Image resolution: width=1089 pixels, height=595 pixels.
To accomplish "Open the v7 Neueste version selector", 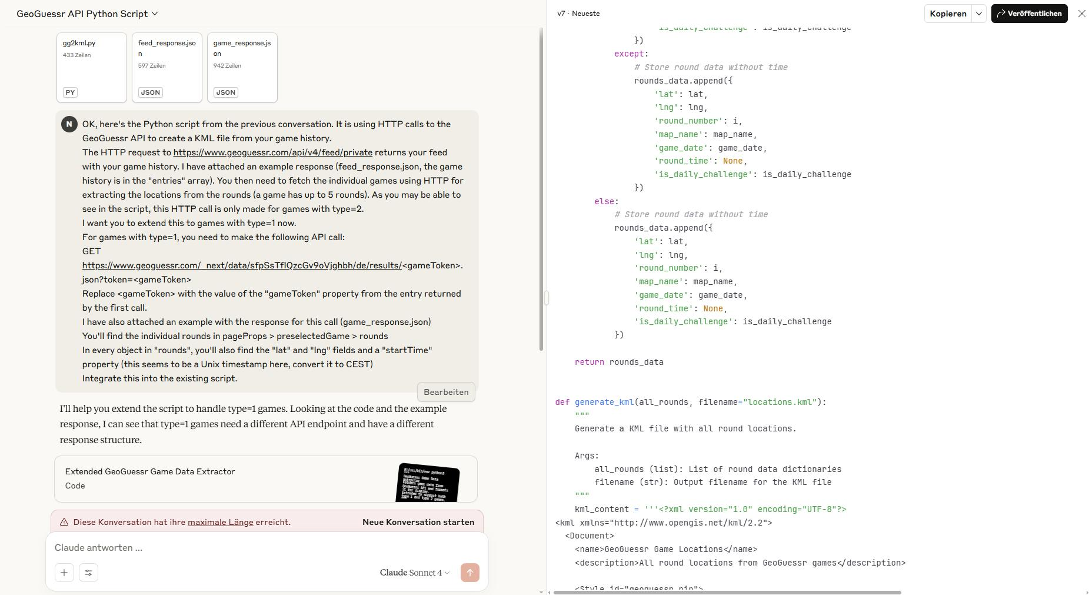I will [x=579, y=14].
